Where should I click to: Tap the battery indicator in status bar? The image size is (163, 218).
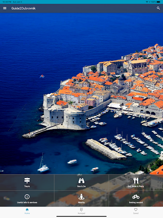pyautogui.click(x=159, y=2)
